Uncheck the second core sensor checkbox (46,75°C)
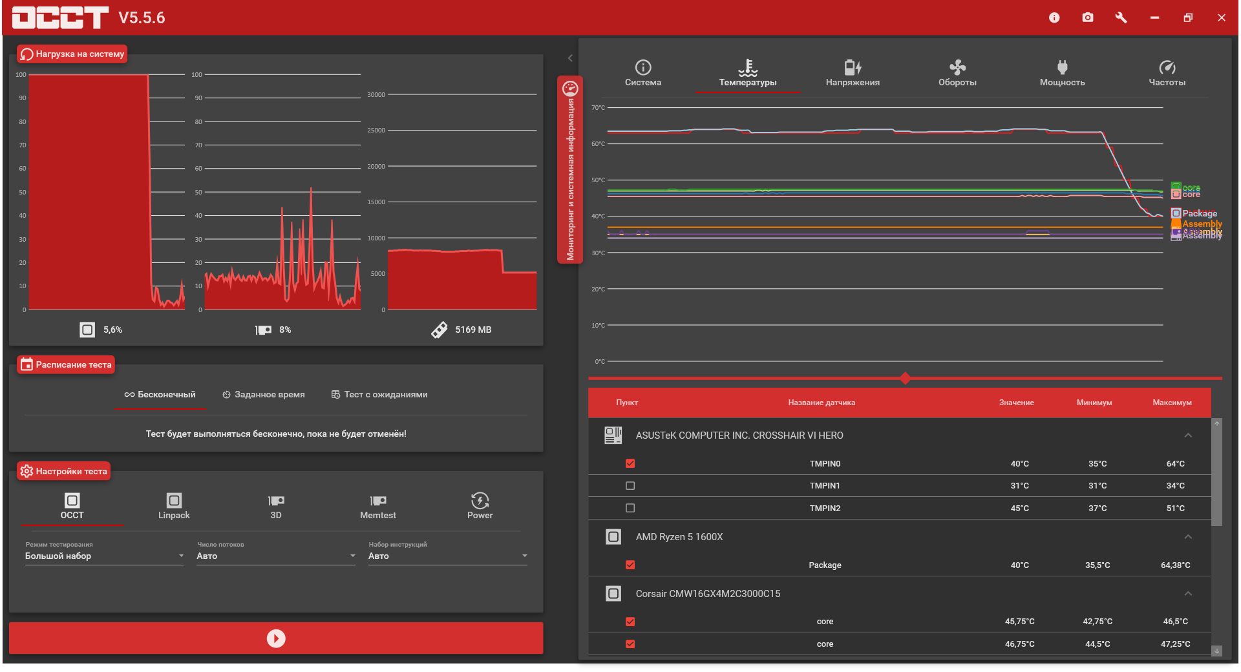1241x672 pixels. [630, 644]
